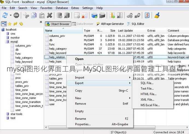Sort by the Comment column header
The width and height of the screenshot is (189, 134).
(178, 31)
